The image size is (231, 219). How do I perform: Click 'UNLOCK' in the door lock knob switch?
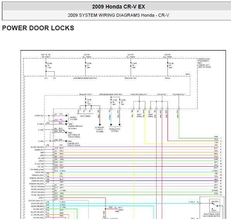coord(215,202)
